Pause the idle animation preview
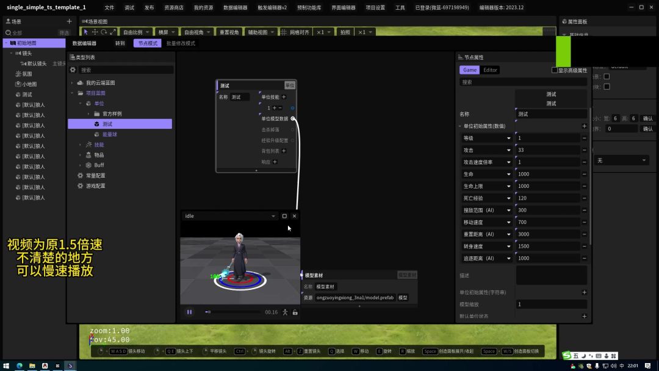659x371 pixels. (189, 312)
